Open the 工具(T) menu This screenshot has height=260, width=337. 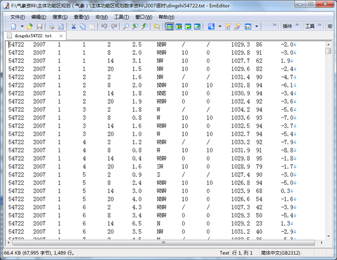pos(121,17)
